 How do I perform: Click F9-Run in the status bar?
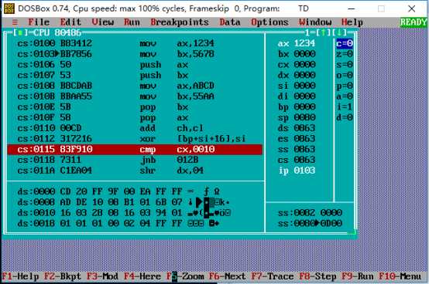[x=358, y=276]
